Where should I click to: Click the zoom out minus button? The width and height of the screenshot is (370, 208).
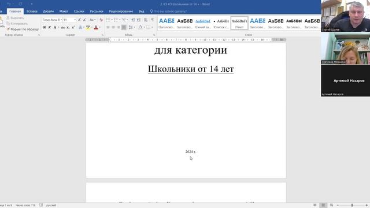(338, 206)
